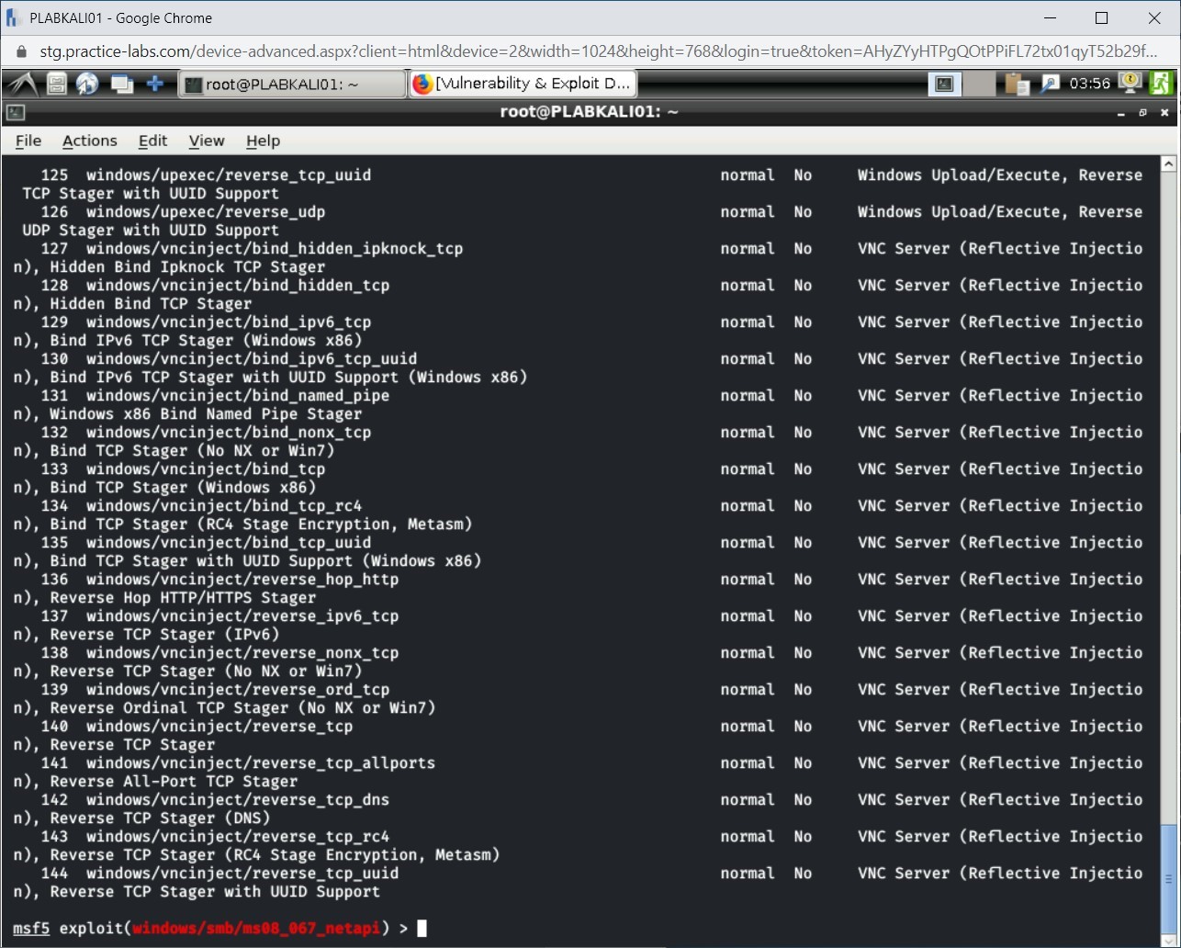This screenshot has width=1181, height=948.
Task: Lock the screen using the keyhole monitor icon
Action: (1129, 83)
